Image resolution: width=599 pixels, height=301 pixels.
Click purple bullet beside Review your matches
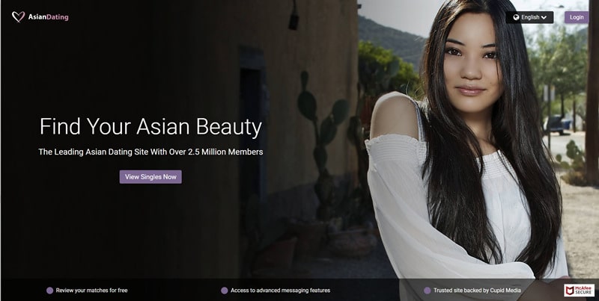pos(49,291)
